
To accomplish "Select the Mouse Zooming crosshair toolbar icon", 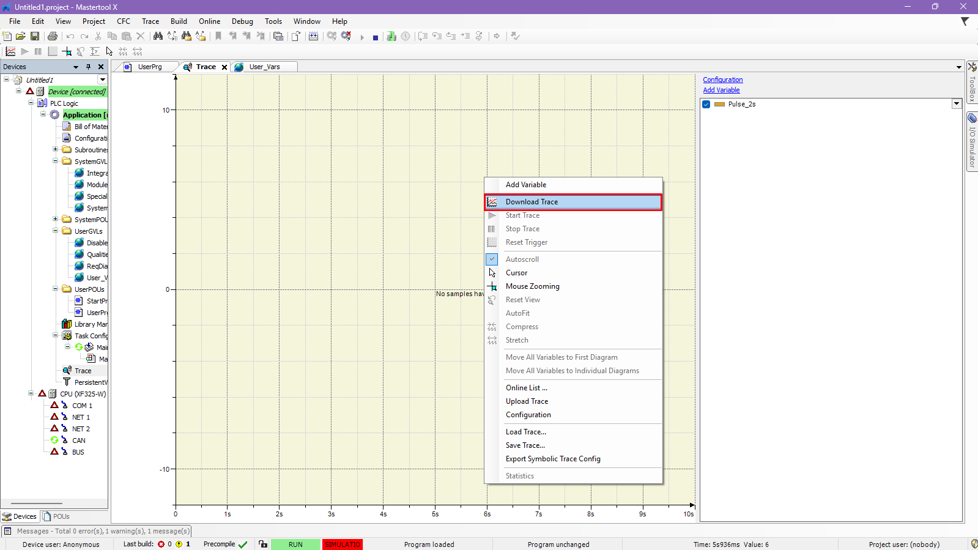I will (x=67, y=52).
